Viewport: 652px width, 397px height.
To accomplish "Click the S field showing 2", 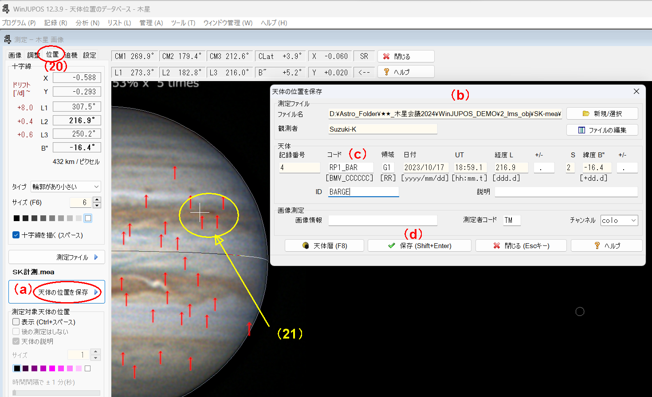I will point(570,167).
